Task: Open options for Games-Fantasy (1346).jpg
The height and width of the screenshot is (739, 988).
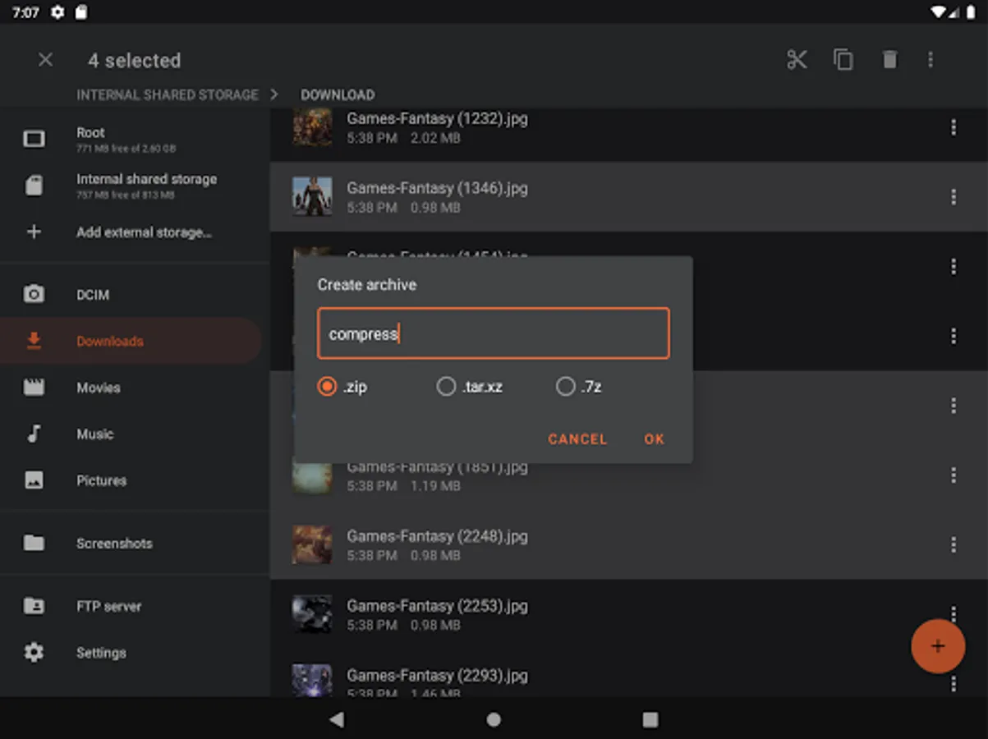Action: coord(953,197)
